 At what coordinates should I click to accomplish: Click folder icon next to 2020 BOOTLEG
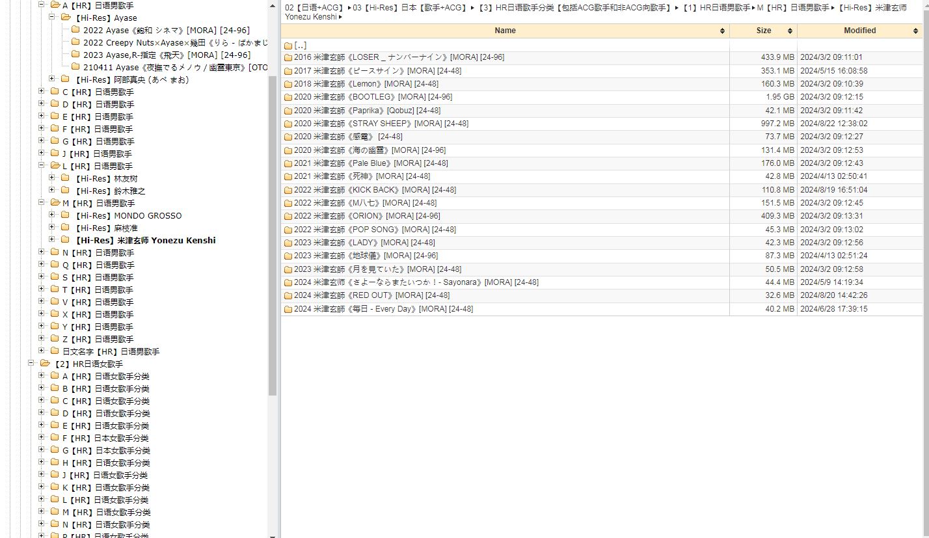(288, 97)
